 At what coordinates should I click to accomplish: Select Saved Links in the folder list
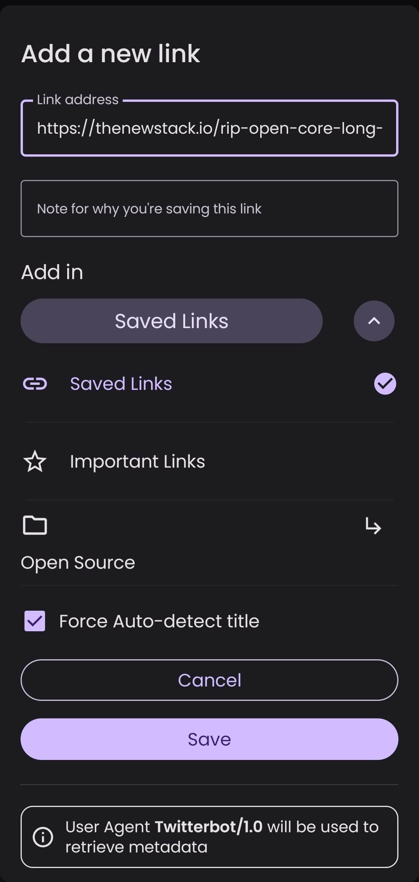[121, 384]
